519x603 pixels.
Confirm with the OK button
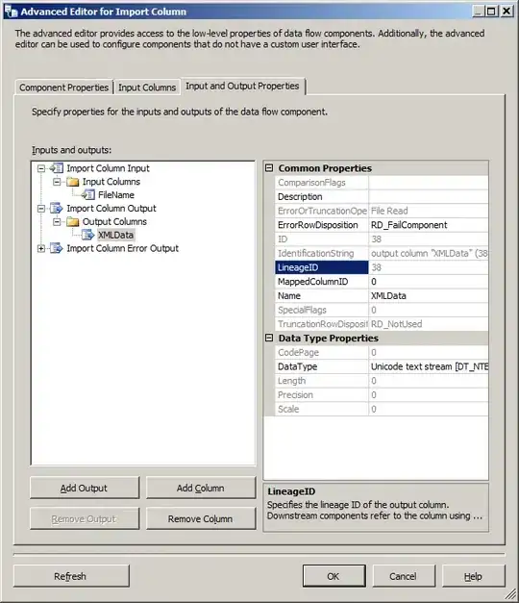click(334, 576)
